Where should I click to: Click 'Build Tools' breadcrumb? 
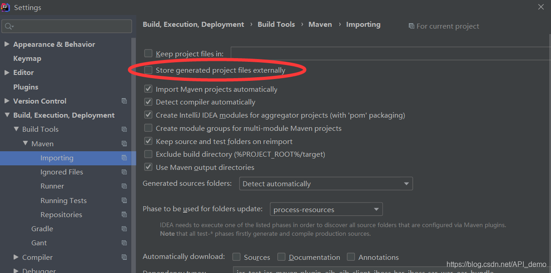coord(276,25)
